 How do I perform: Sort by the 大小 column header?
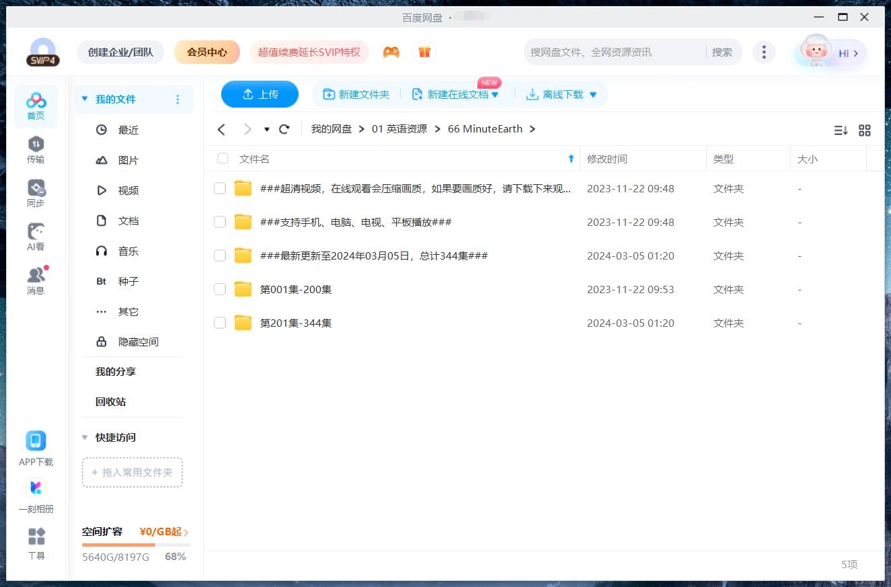click(808, 159)
